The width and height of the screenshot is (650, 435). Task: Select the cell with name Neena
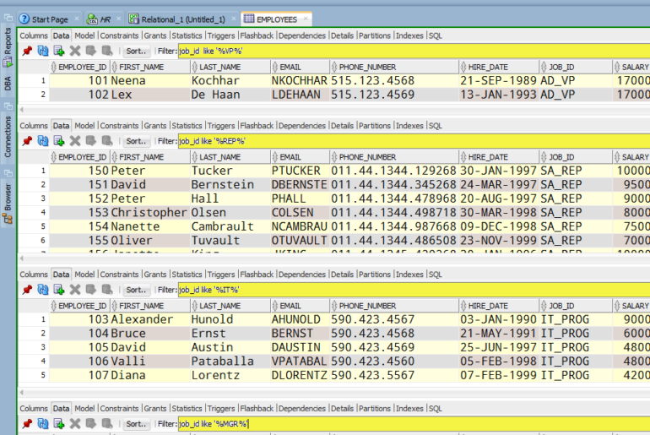coord(149,80)
